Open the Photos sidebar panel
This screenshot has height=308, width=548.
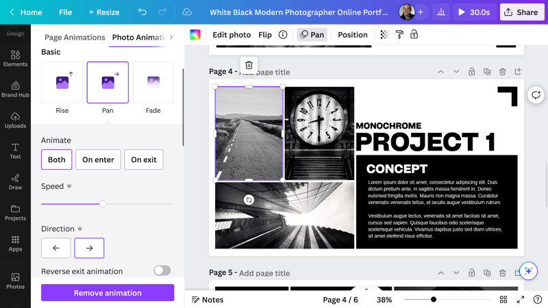click(x=15, y=281)
